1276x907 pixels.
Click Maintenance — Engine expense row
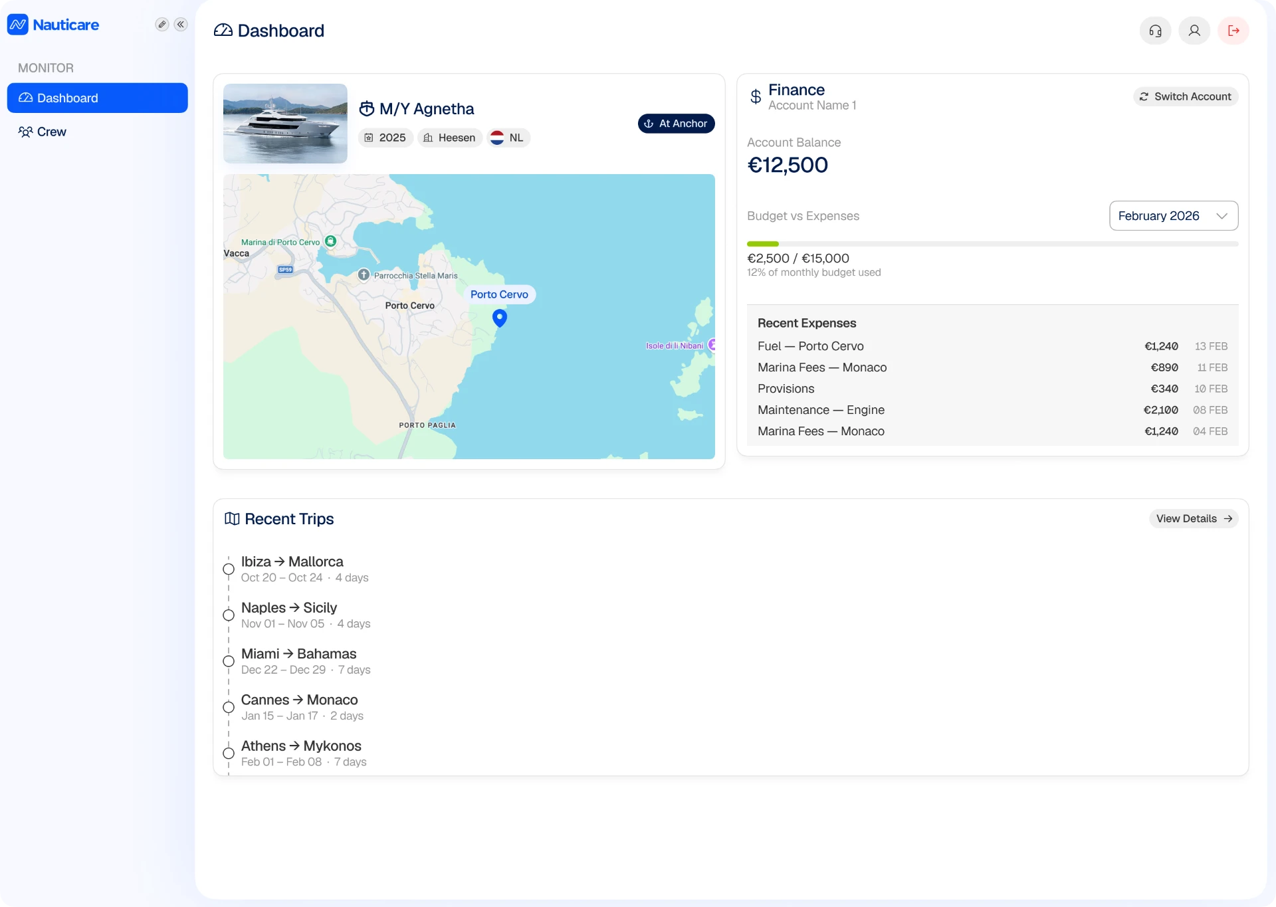point(993,410)
